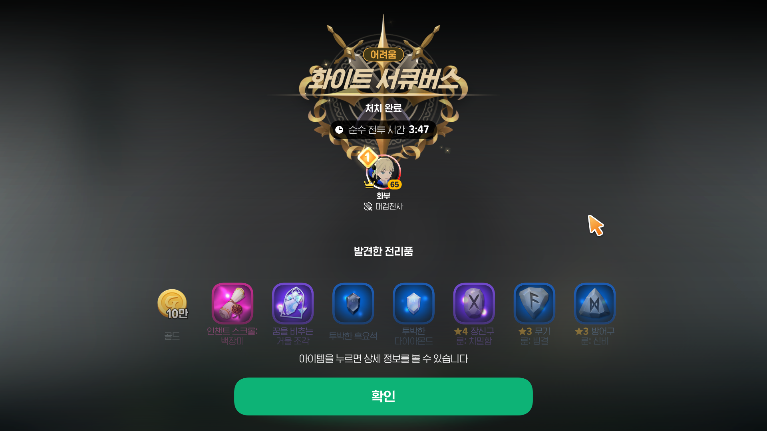Click the clock icon beside battle time
This screenshot has width=767, height=431.
339,130
